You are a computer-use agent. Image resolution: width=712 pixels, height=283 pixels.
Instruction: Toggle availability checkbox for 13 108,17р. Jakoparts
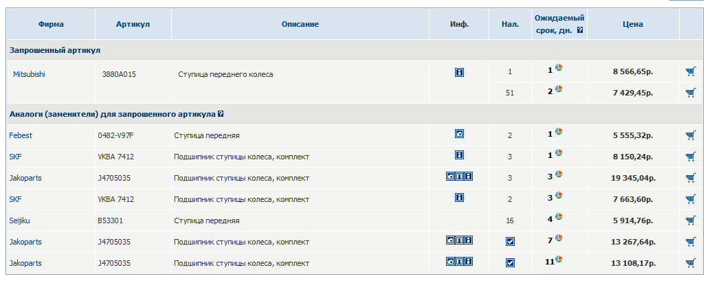coord(510,262)
